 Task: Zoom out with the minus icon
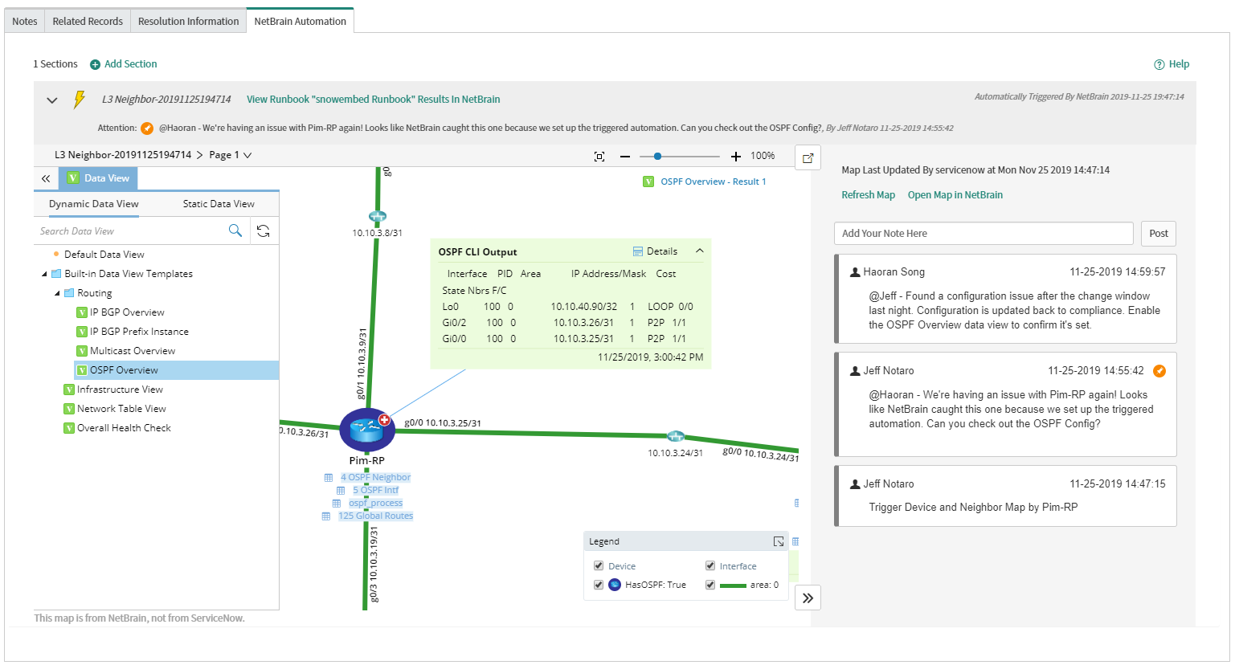click(625, 156)
